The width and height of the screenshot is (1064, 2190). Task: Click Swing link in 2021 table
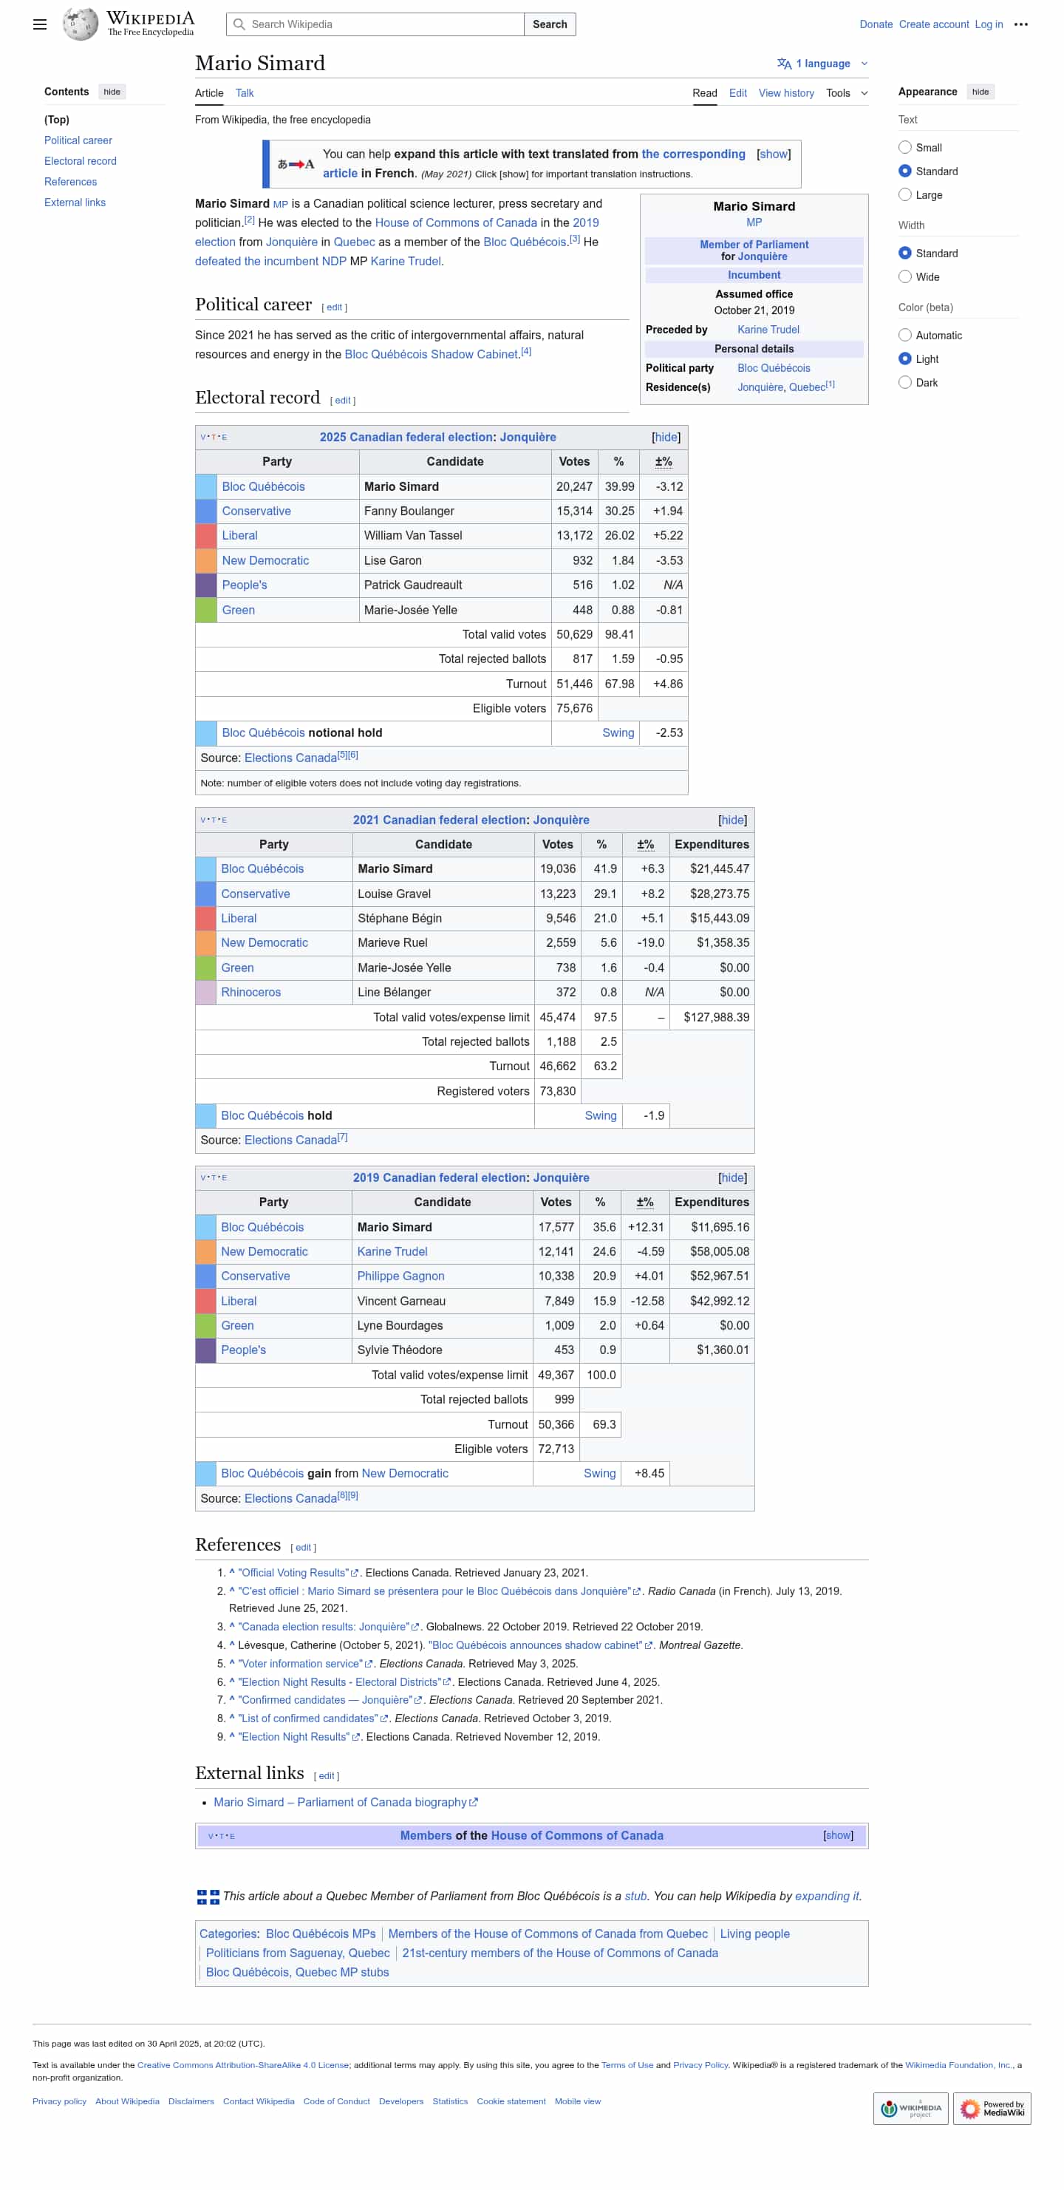[x=601, y=1115]
